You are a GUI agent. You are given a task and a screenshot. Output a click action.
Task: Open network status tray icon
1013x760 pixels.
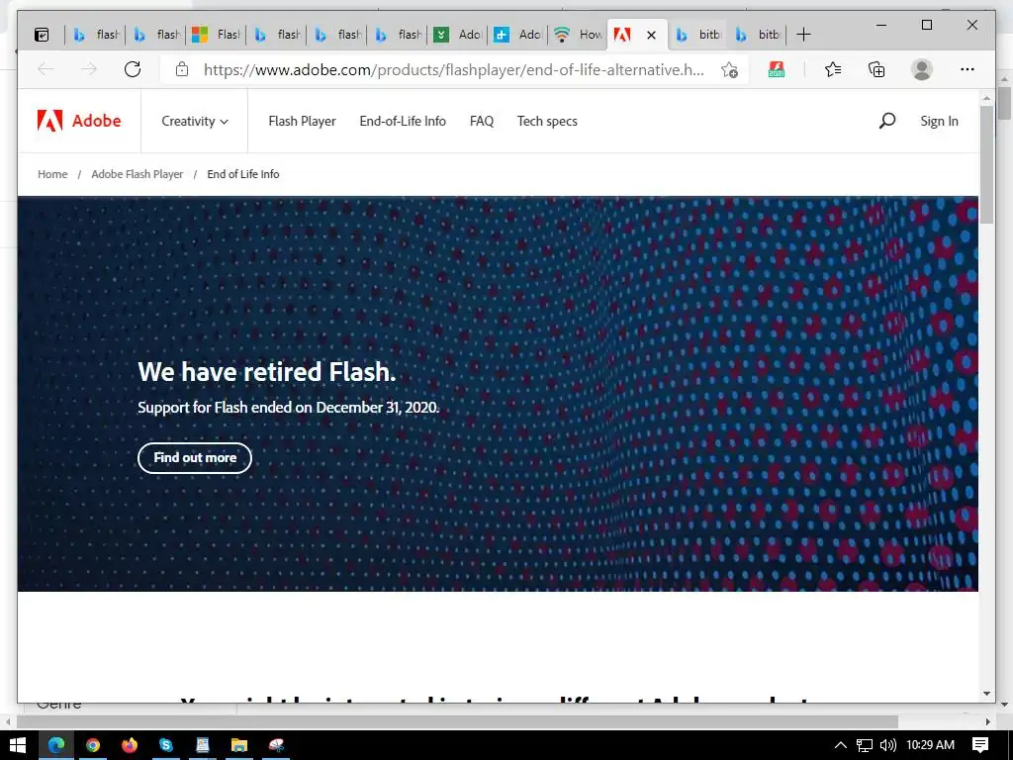[865, 745]
